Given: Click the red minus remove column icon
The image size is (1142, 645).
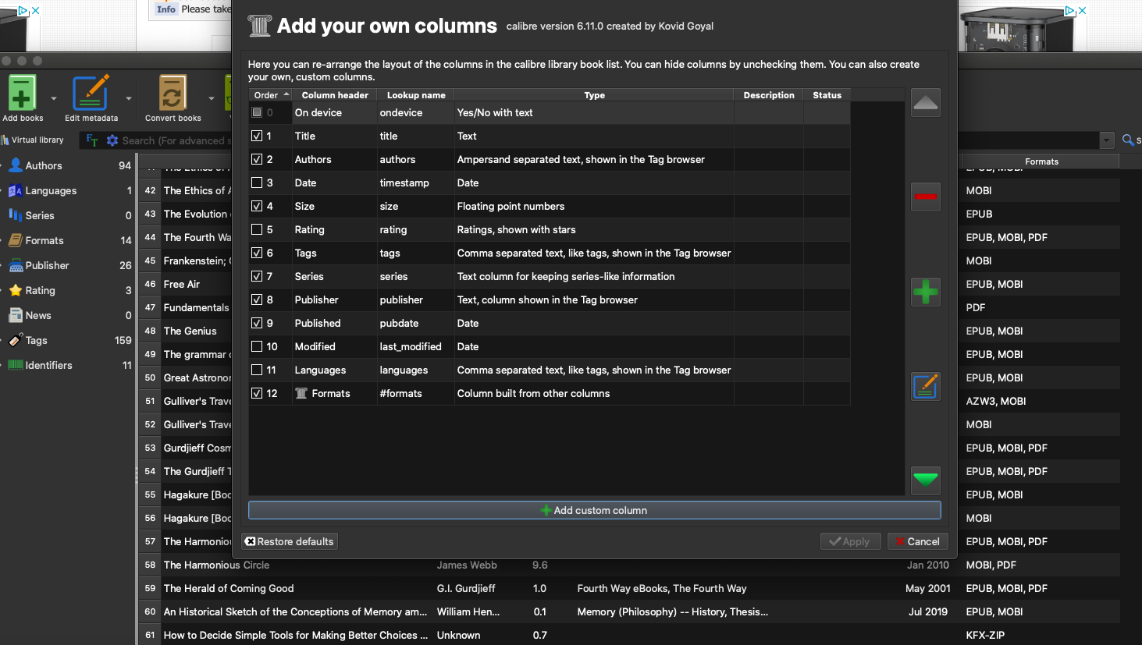Looking at the screenshot, I should coord(925,197).
